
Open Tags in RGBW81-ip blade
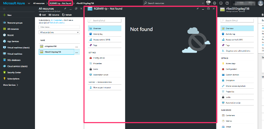click(105, 45)
